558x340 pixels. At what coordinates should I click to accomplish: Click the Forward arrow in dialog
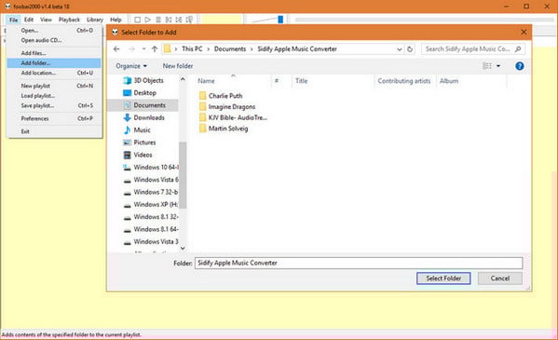tap(131, 48)
